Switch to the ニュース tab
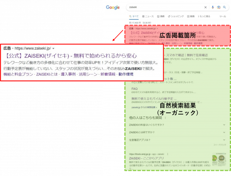The image size is (231, 176). pos(148,16)
